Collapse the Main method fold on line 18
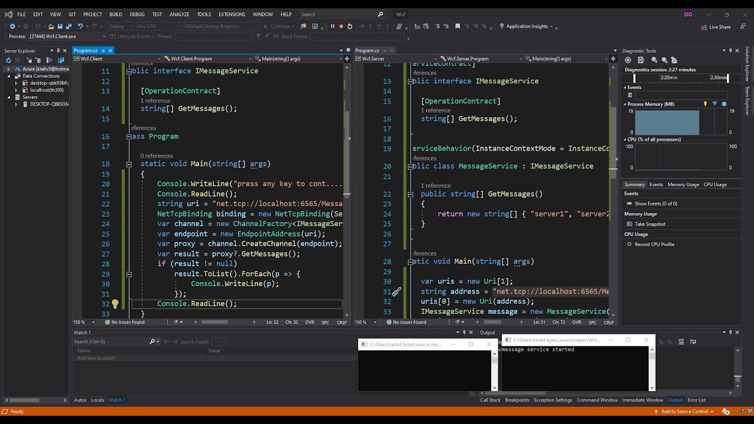This screenshot has height=424, width=754. 129,164
